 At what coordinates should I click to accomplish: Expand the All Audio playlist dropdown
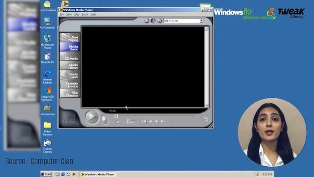click(201, 21)
